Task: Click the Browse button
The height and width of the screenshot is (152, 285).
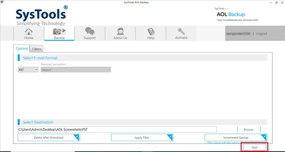Action: (248, 130)
